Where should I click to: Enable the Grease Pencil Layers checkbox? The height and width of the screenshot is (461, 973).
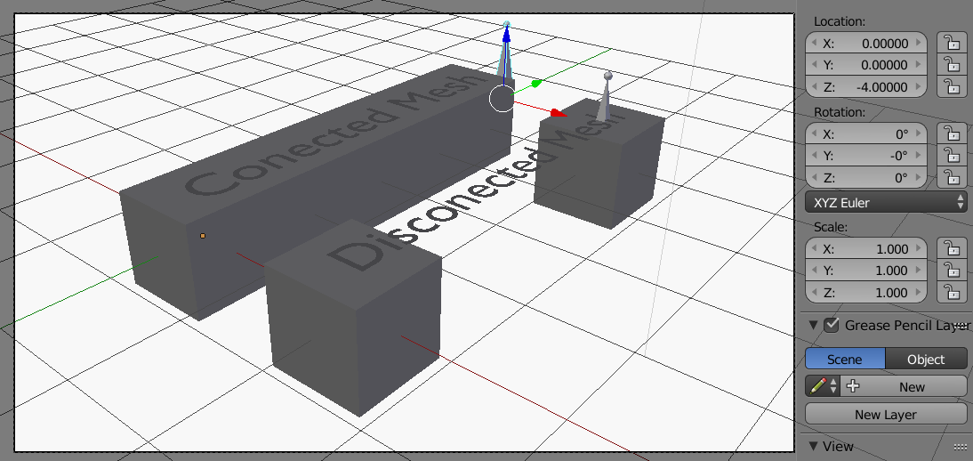click(x=832, y=325)
